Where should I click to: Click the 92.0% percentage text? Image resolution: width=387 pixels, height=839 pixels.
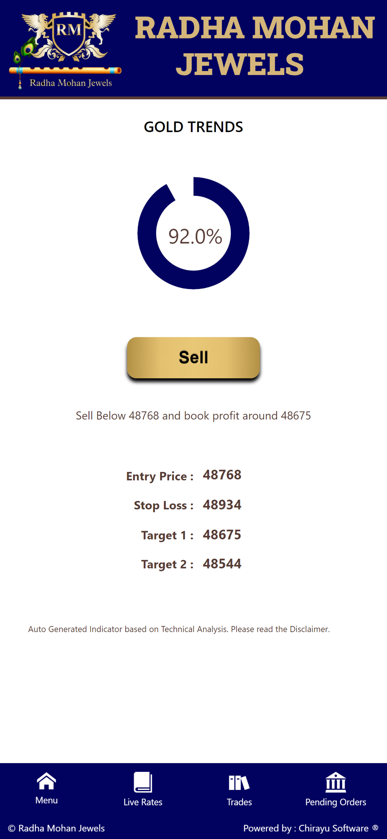click(195, 236)
